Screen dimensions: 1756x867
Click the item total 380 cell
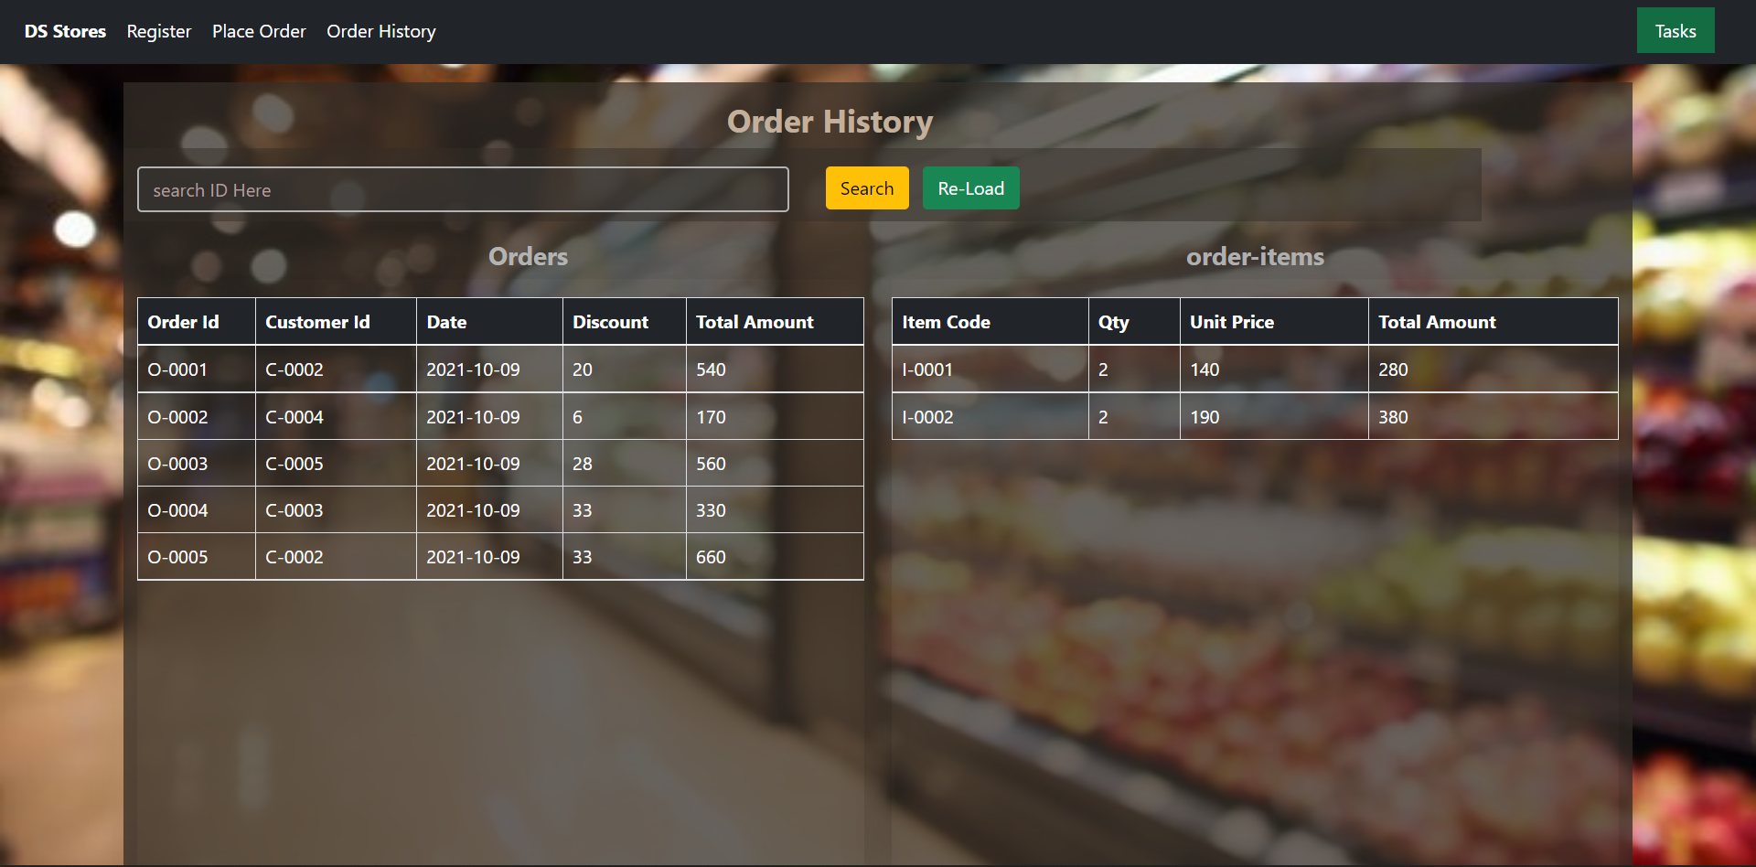click(x=1494, y=417)
